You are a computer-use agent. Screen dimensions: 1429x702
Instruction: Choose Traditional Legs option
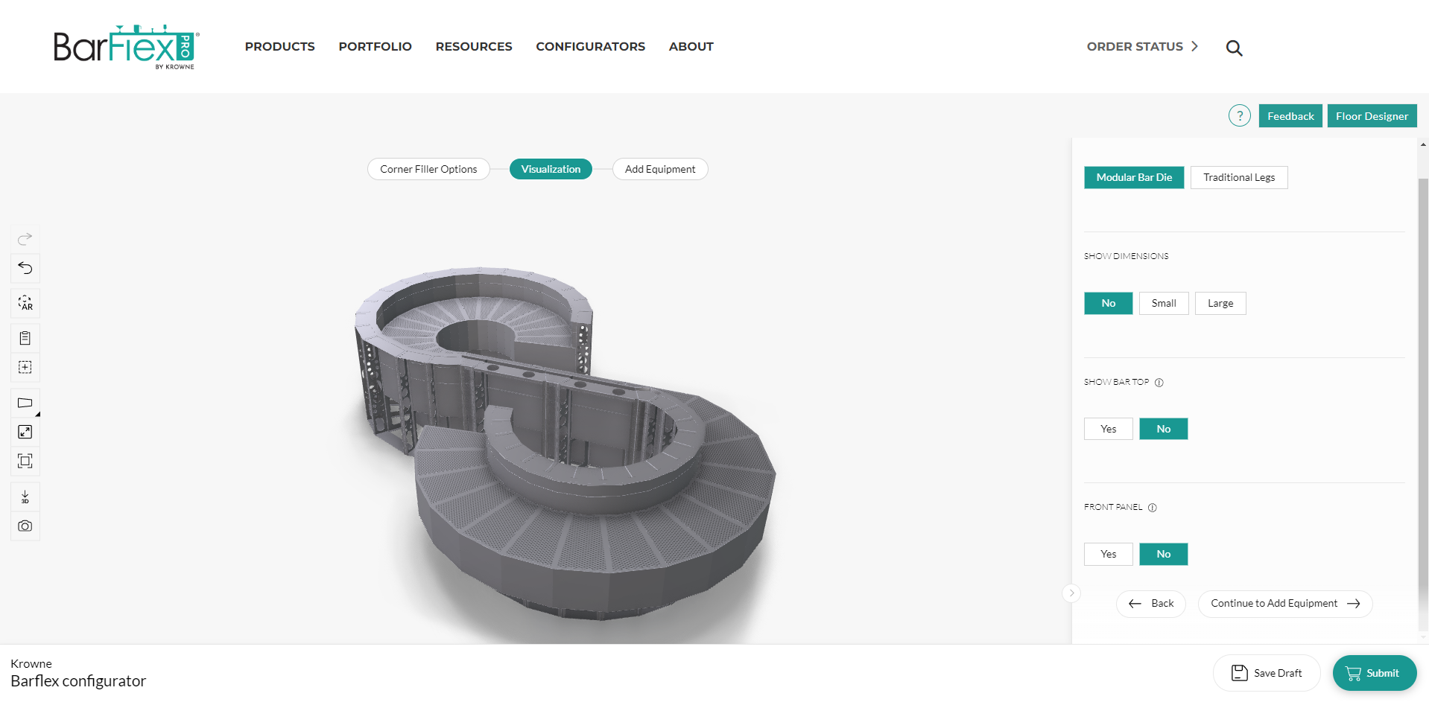click(x=1238, y=177)
